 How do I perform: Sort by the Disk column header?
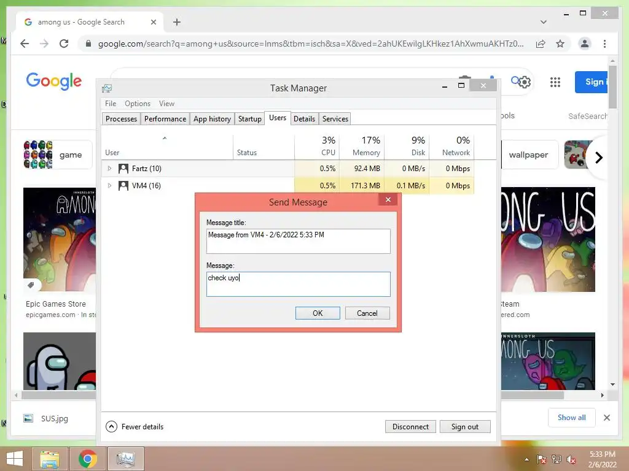[x=407, y=147]
